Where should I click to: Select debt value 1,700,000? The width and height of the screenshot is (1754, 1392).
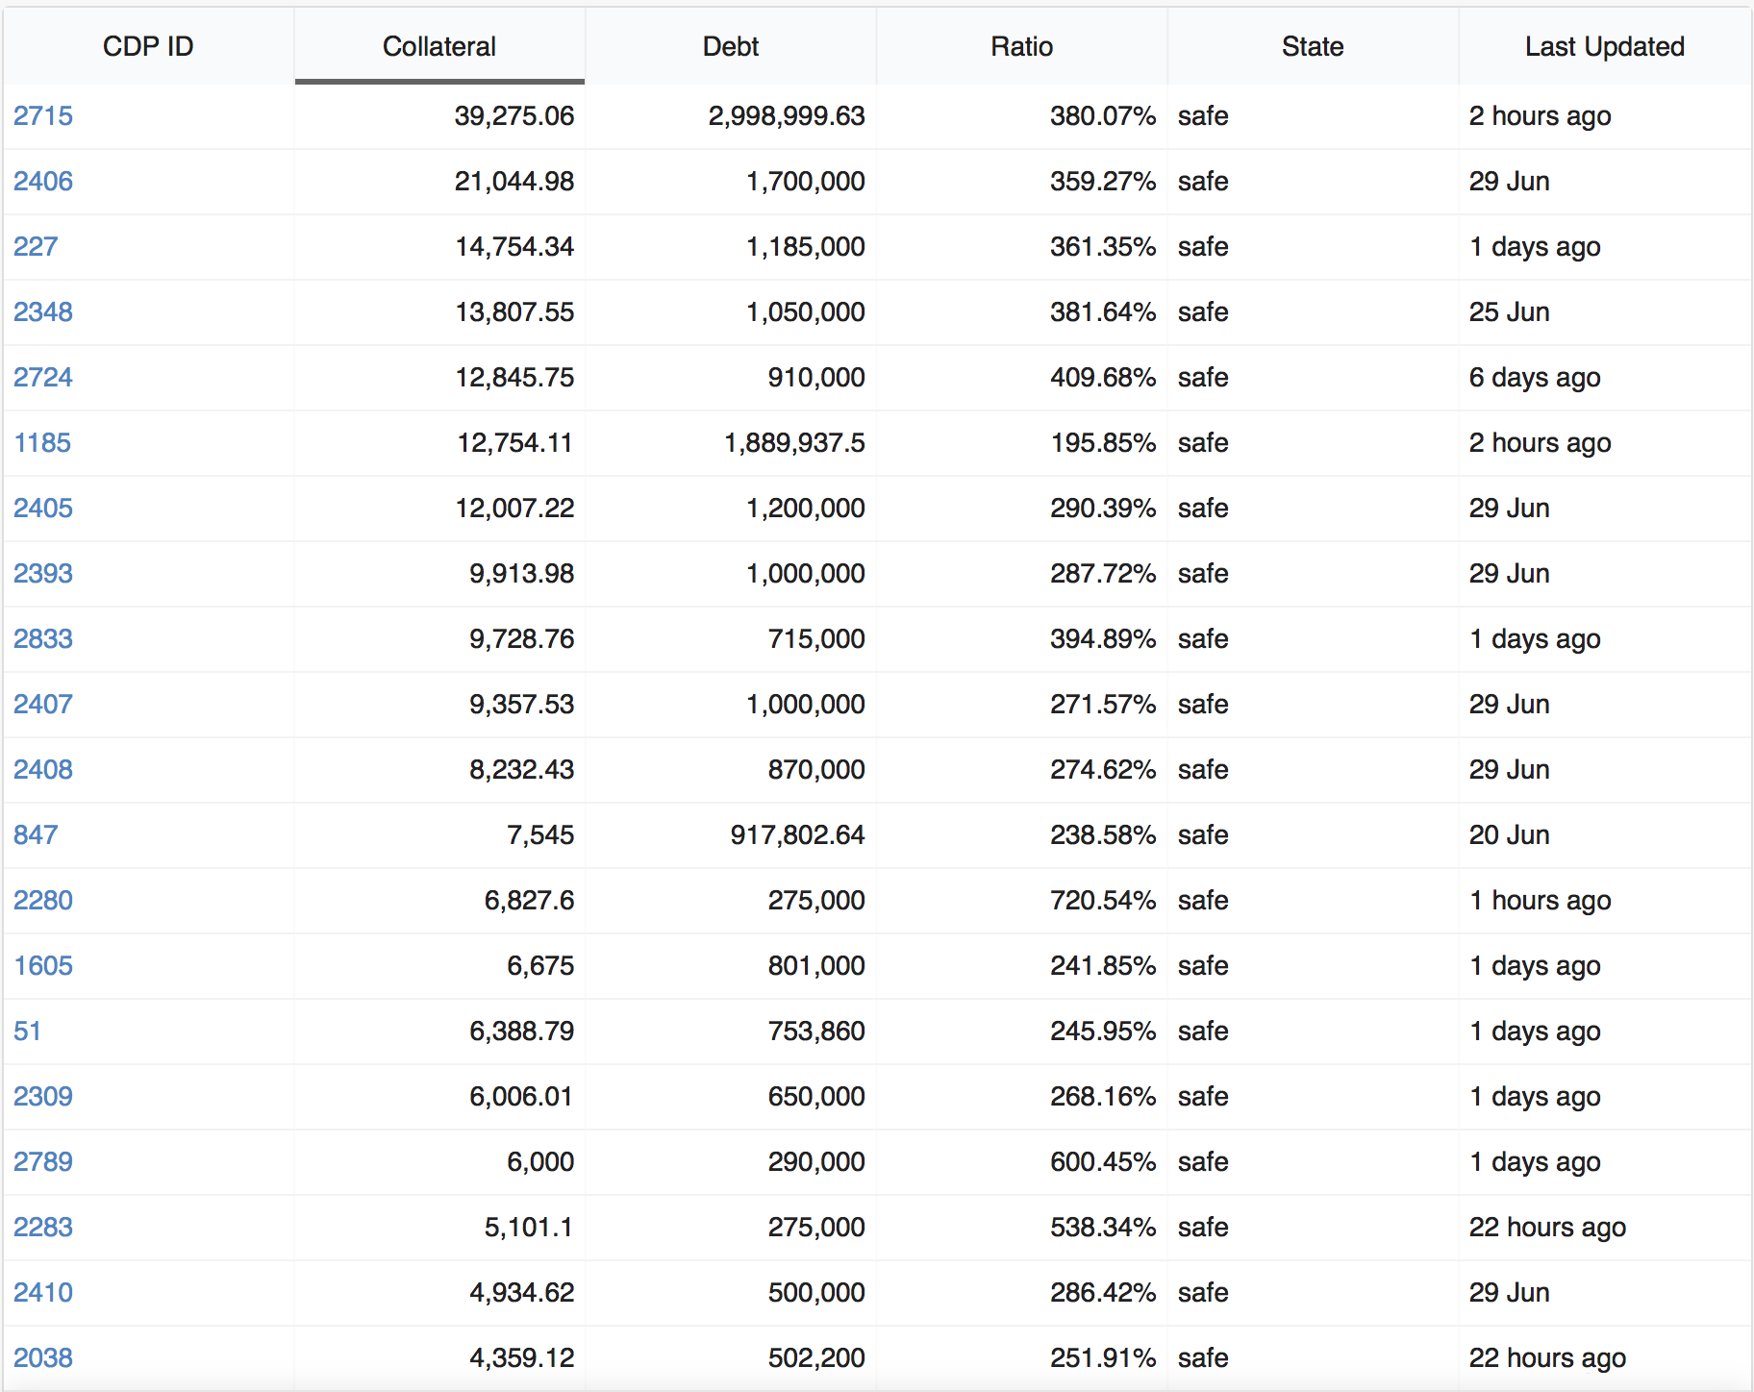pyautogui.click(x=806, y=181)
